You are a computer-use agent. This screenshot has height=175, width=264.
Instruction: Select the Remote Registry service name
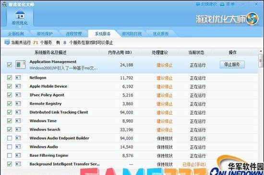pyautogui.click(x=46, y=104)
